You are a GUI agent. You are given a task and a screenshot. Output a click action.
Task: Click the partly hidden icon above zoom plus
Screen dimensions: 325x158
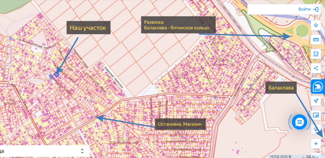[316, 129]
